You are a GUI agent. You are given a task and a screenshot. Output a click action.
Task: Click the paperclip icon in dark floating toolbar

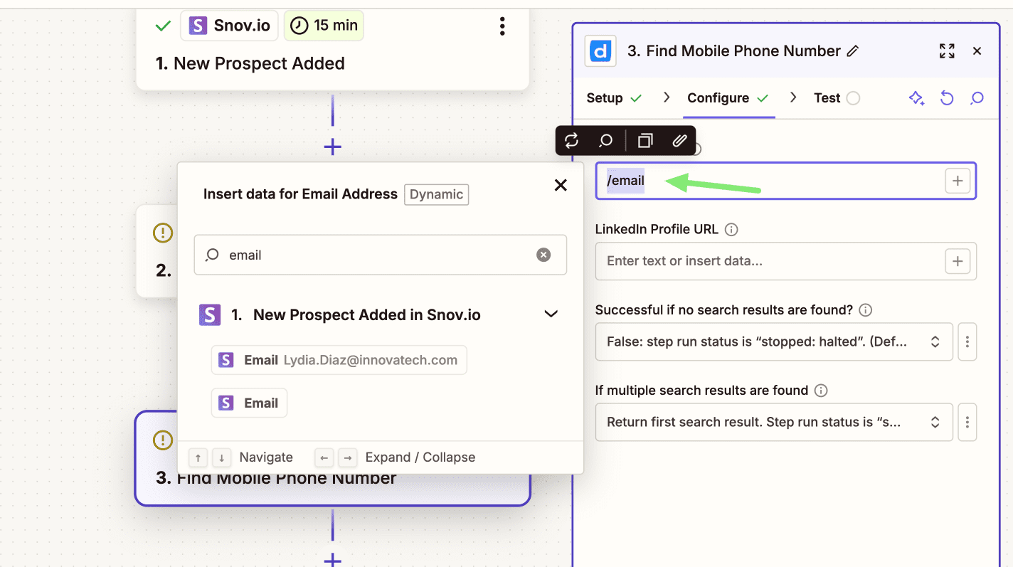679,141
